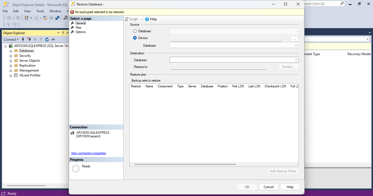
Task: Switch to the Files page
Action: point(78,27)
